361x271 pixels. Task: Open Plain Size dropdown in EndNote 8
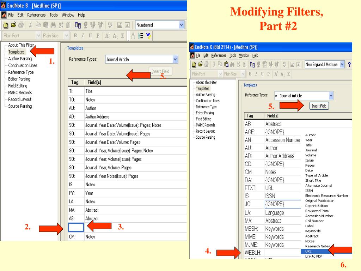67,36
